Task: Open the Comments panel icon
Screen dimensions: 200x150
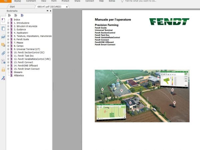Action: [x=3, y=45]
